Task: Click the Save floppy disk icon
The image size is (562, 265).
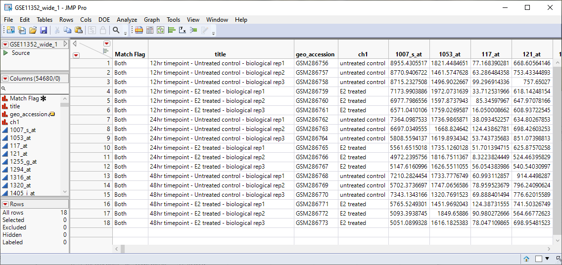Action: (44, 31)
